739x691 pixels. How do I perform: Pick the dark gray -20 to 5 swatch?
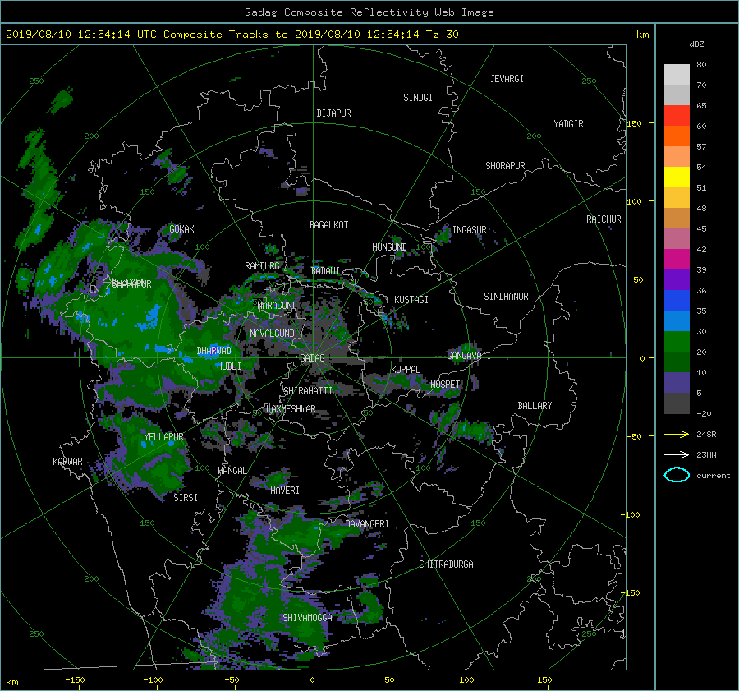pyautogui.click(x=677, y=403)
